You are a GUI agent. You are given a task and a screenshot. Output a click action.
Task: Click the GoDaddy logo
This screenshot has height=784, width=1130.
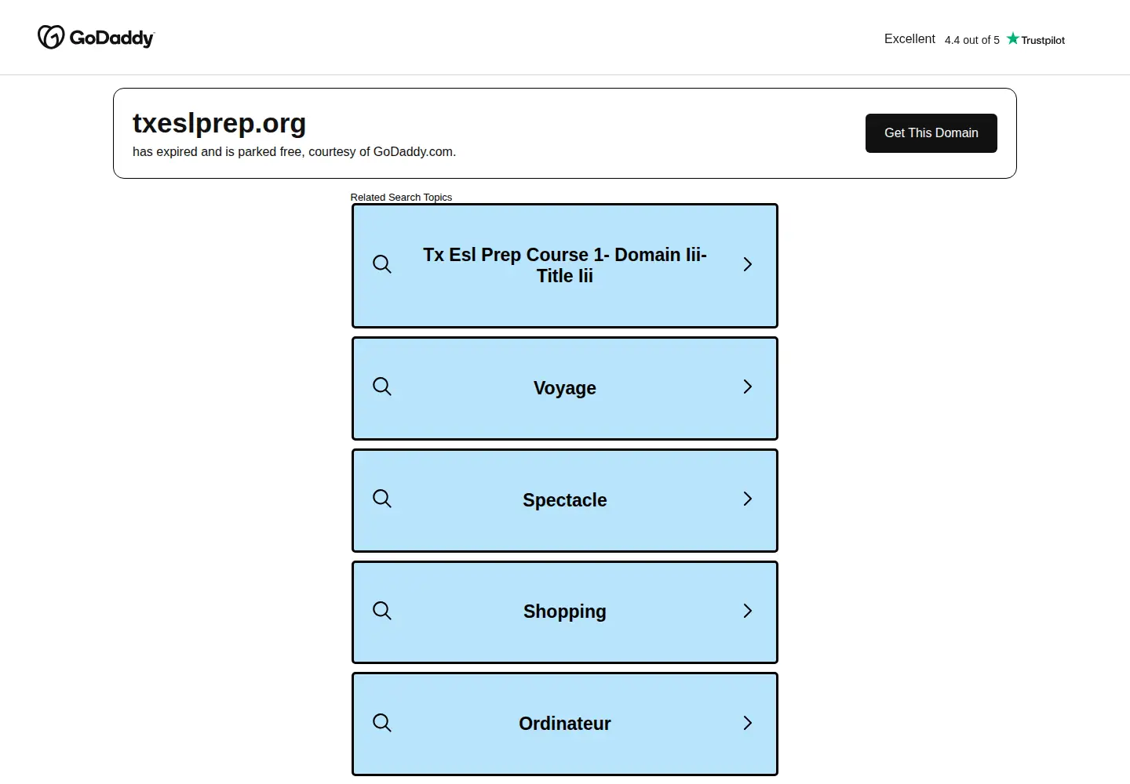(96, 37)
